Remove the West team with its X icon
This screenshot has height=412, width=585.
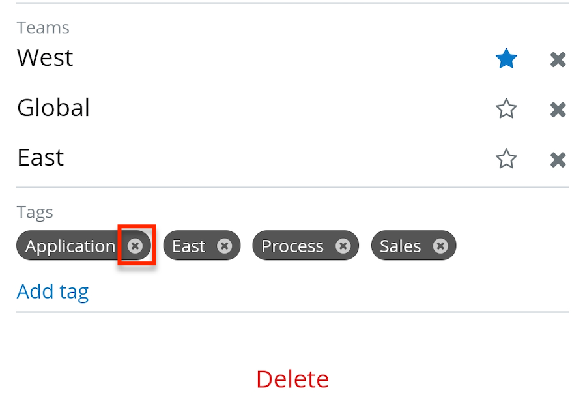click(558, 59)
